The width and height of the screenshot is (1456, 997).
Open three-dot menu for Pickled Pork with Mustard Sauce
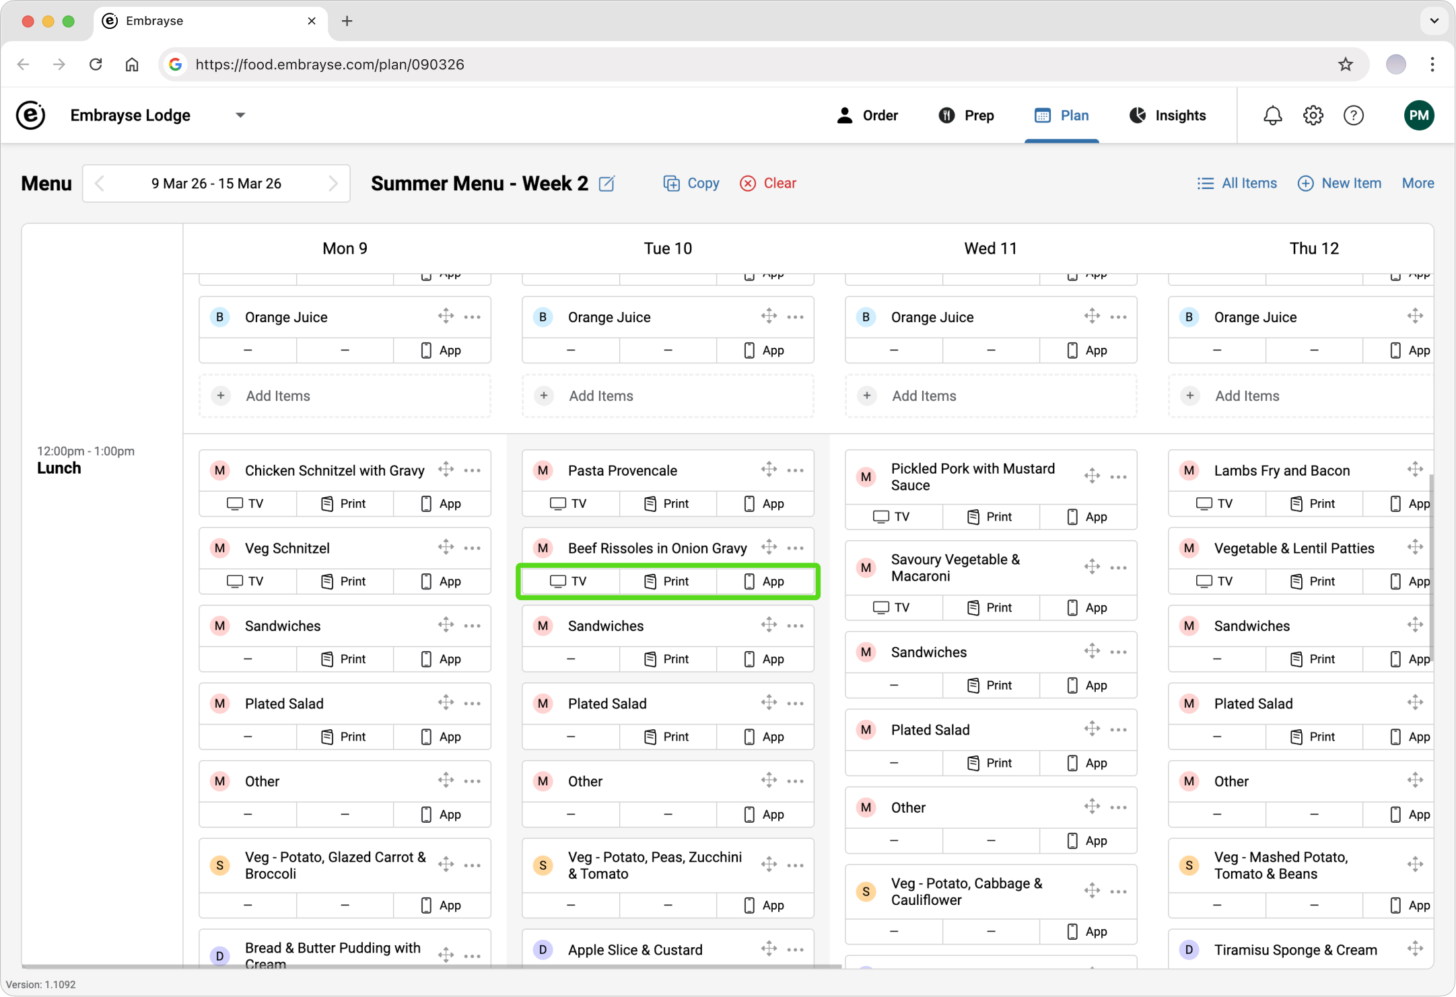[1119, 477]
